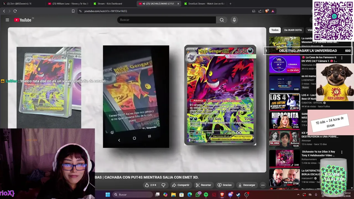Click the taskbar microphone tray icon
Viewport: 354px width, 199px height.
316,195
